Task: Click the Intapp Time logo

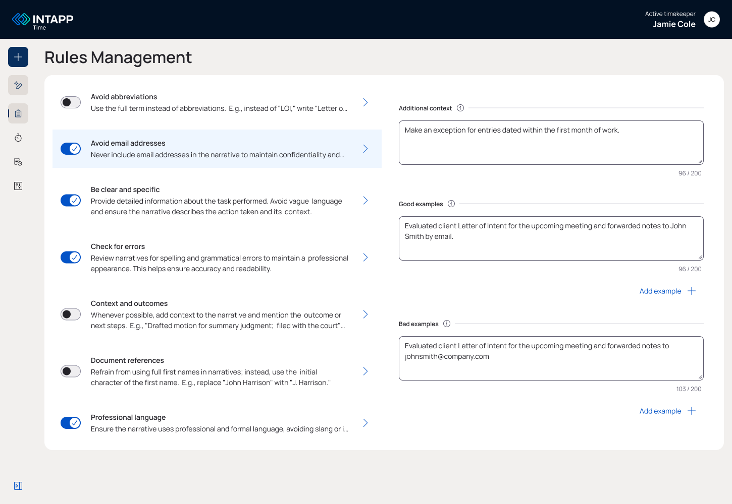Action: pyautogui.click(x=43, y=20)
